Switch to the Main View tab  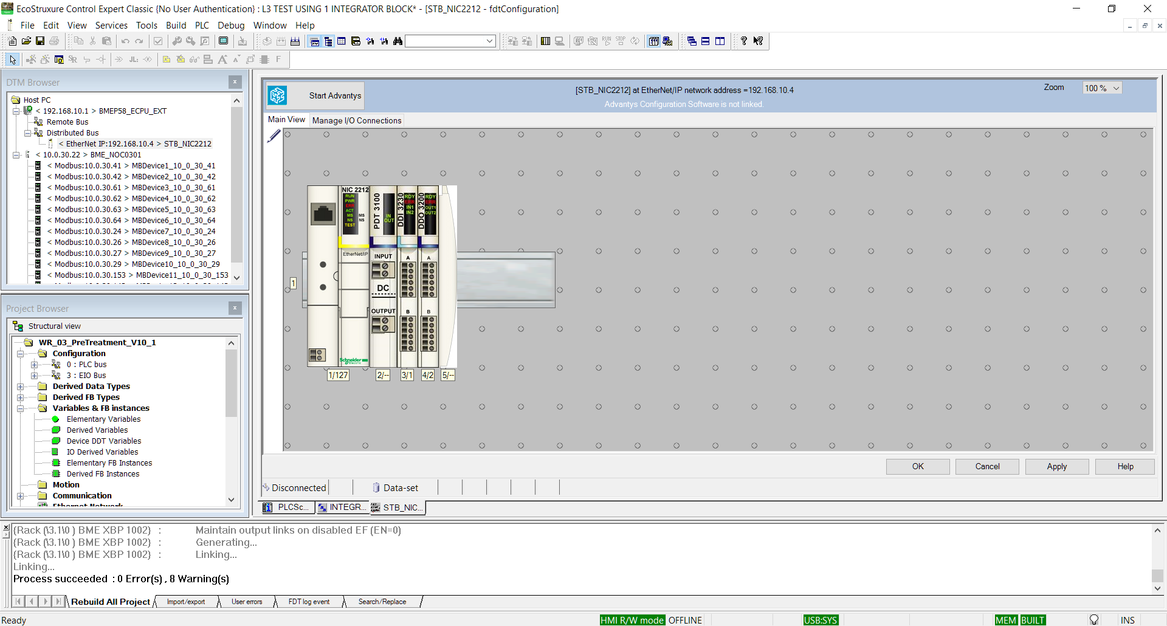pos(286,120)
